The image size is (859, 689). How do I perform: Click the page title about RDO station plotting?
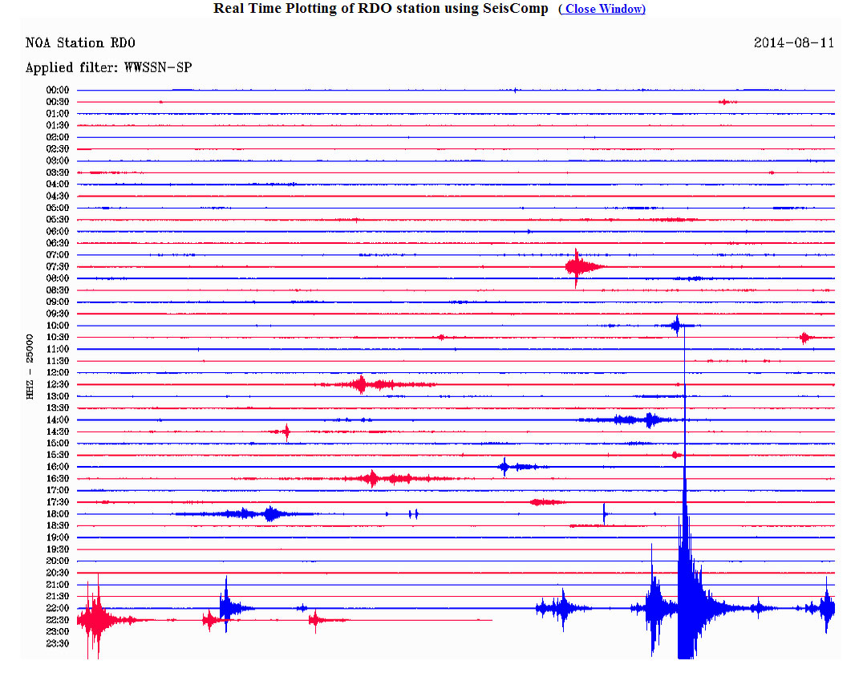[380, 9]
